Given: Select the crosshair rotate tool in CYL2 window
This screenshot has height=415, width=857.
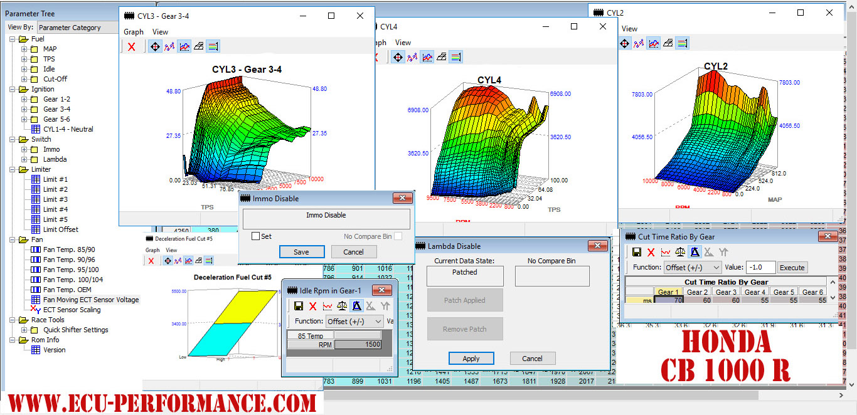Looking at the screenshot, I should click(625, 43).
